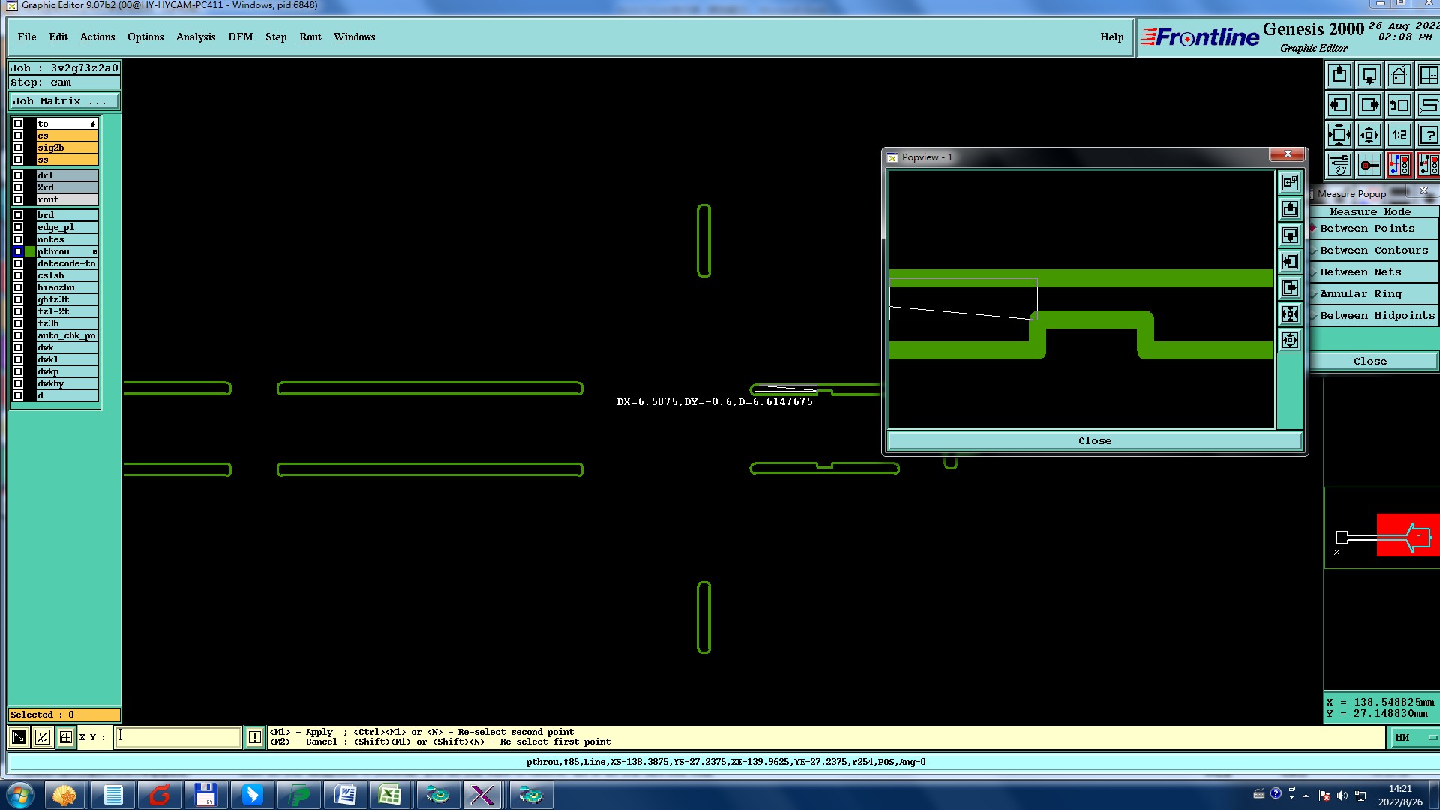Click the pan up arrow icon

[x=1339, y=76]
